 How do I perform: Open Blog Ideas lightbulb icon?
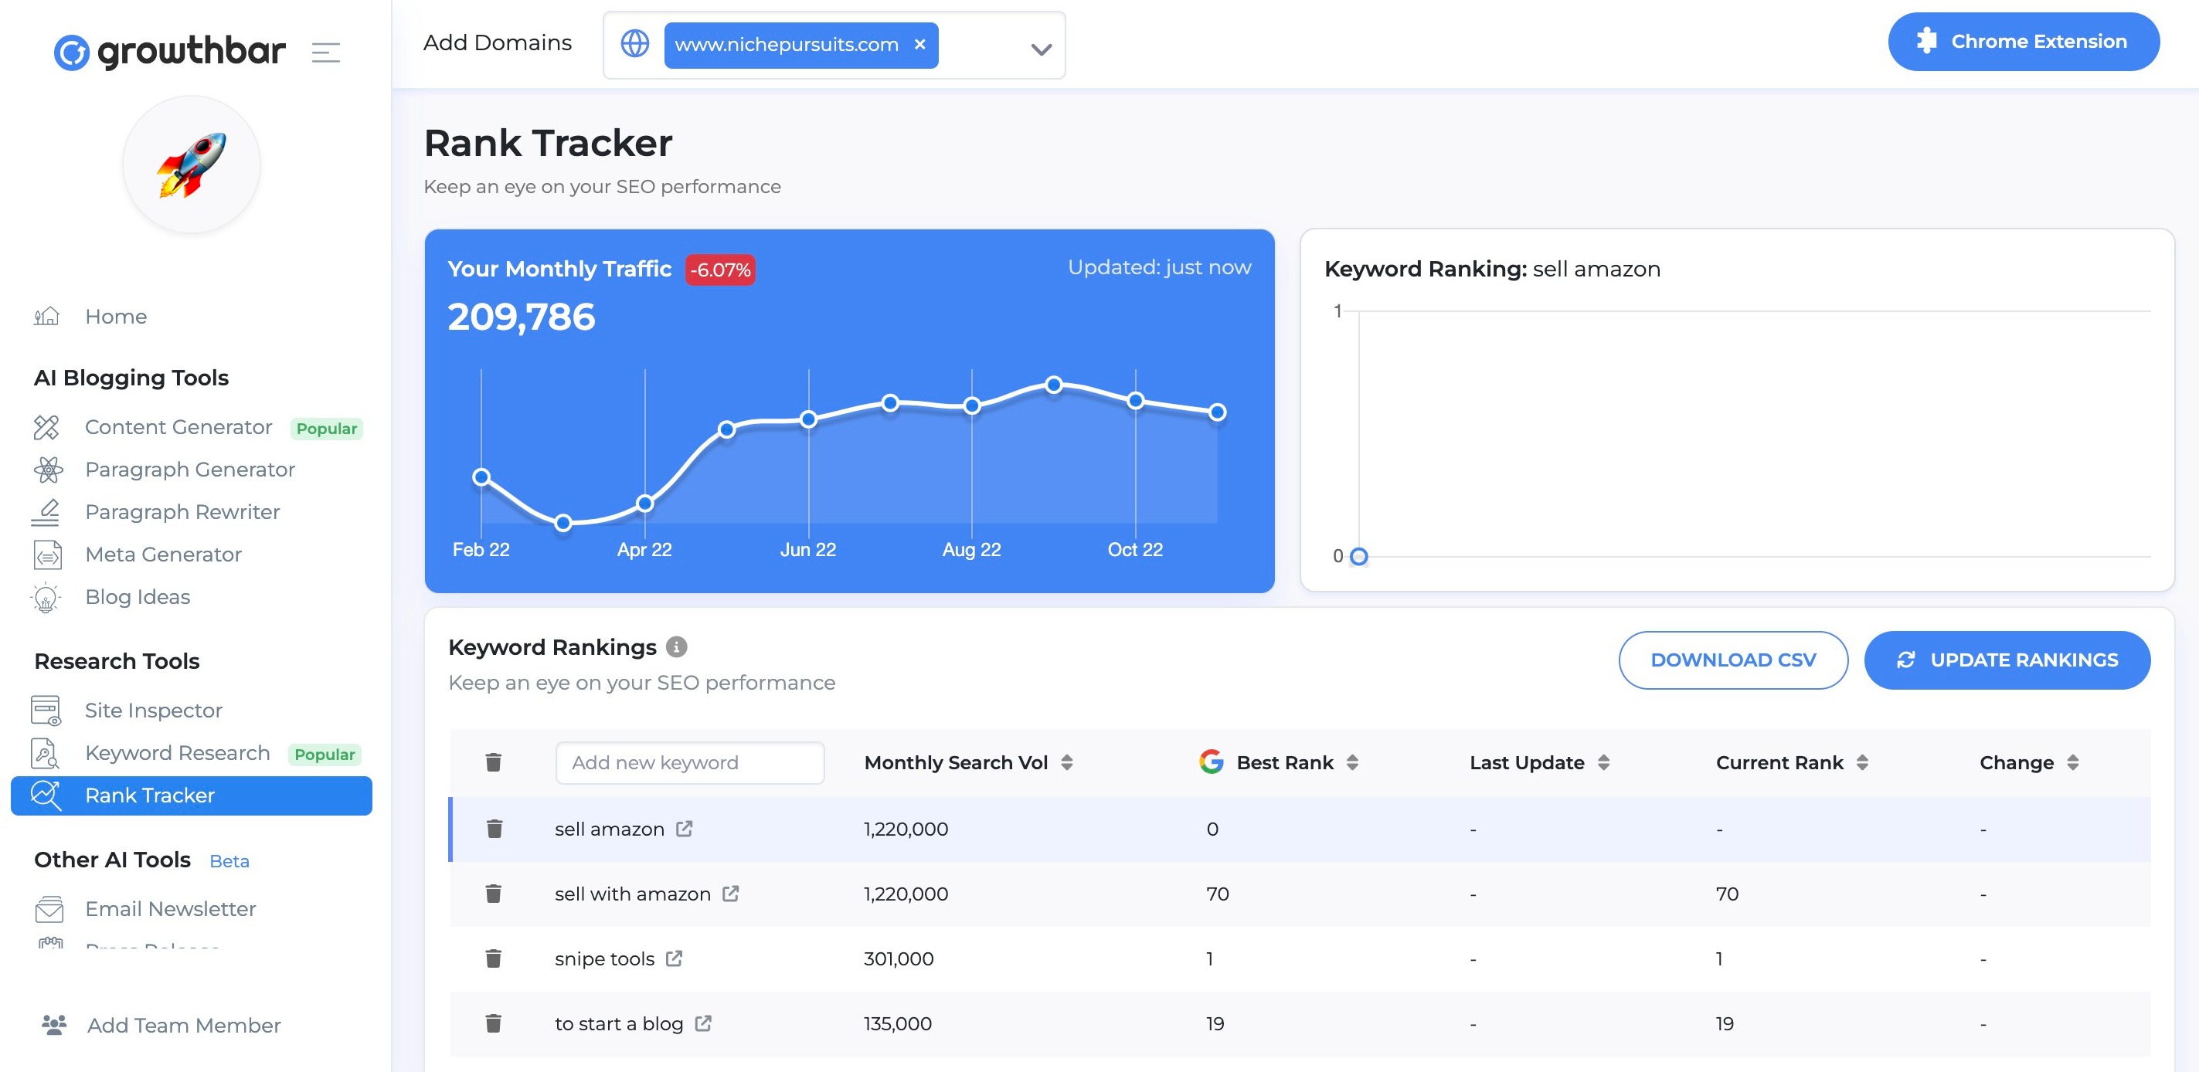click(x=46, y=598)
